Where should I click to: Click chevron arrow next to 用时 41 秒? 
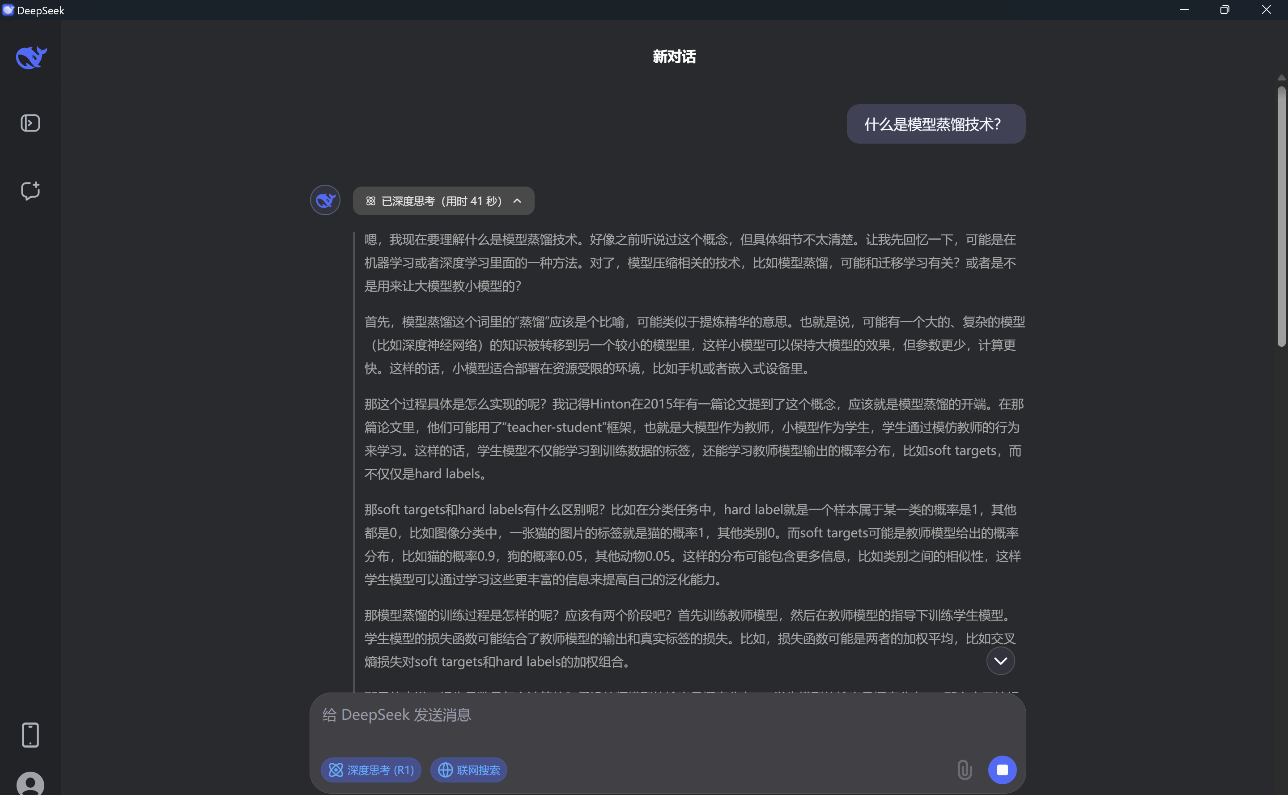(517, 201)
